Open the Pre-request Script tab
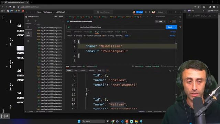This screenshot has height=124, width=220. [x=107, y=32]
